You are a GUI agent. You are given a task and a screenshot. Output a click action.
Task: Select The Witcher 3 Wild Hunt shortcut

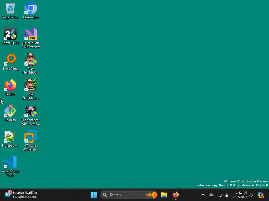click(x=31, y=115)
